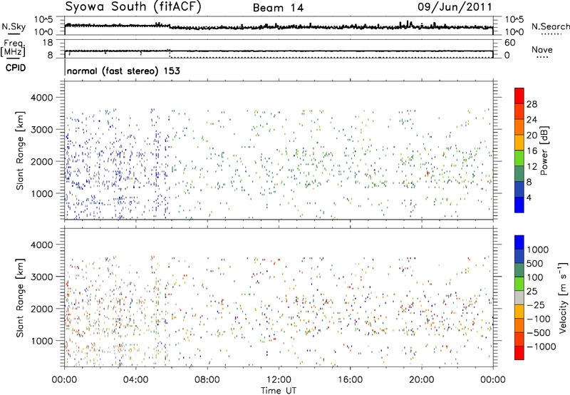
Task: Click the '4' tick on the power colorbar
Action: coord(529,197)
